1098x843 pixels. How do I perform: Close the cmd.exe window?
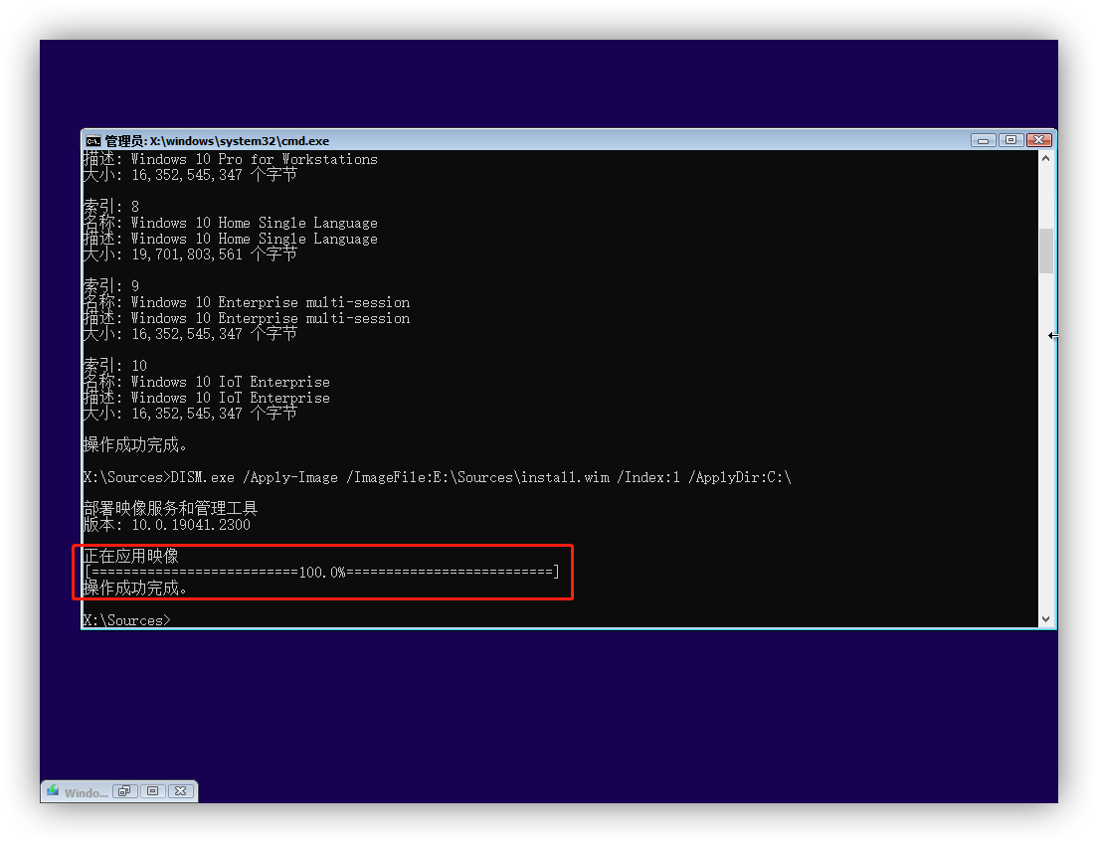(1039, 140)
